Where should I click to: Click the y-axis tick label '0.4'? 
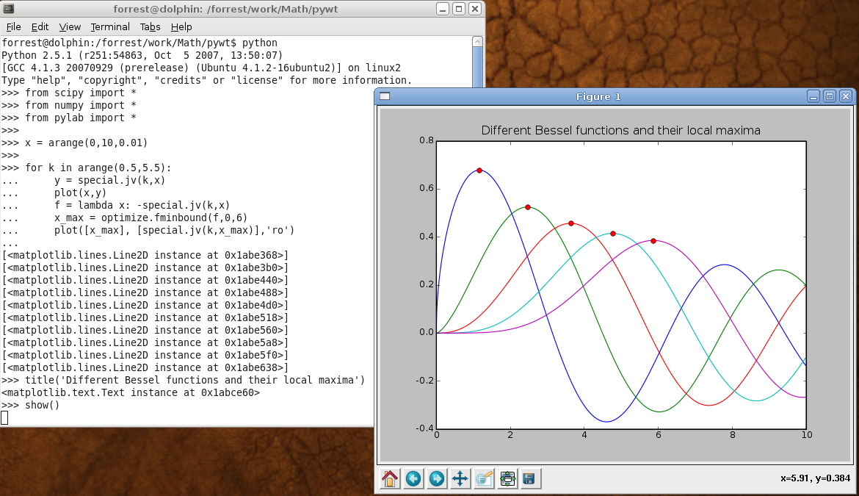tap(427, 236)
